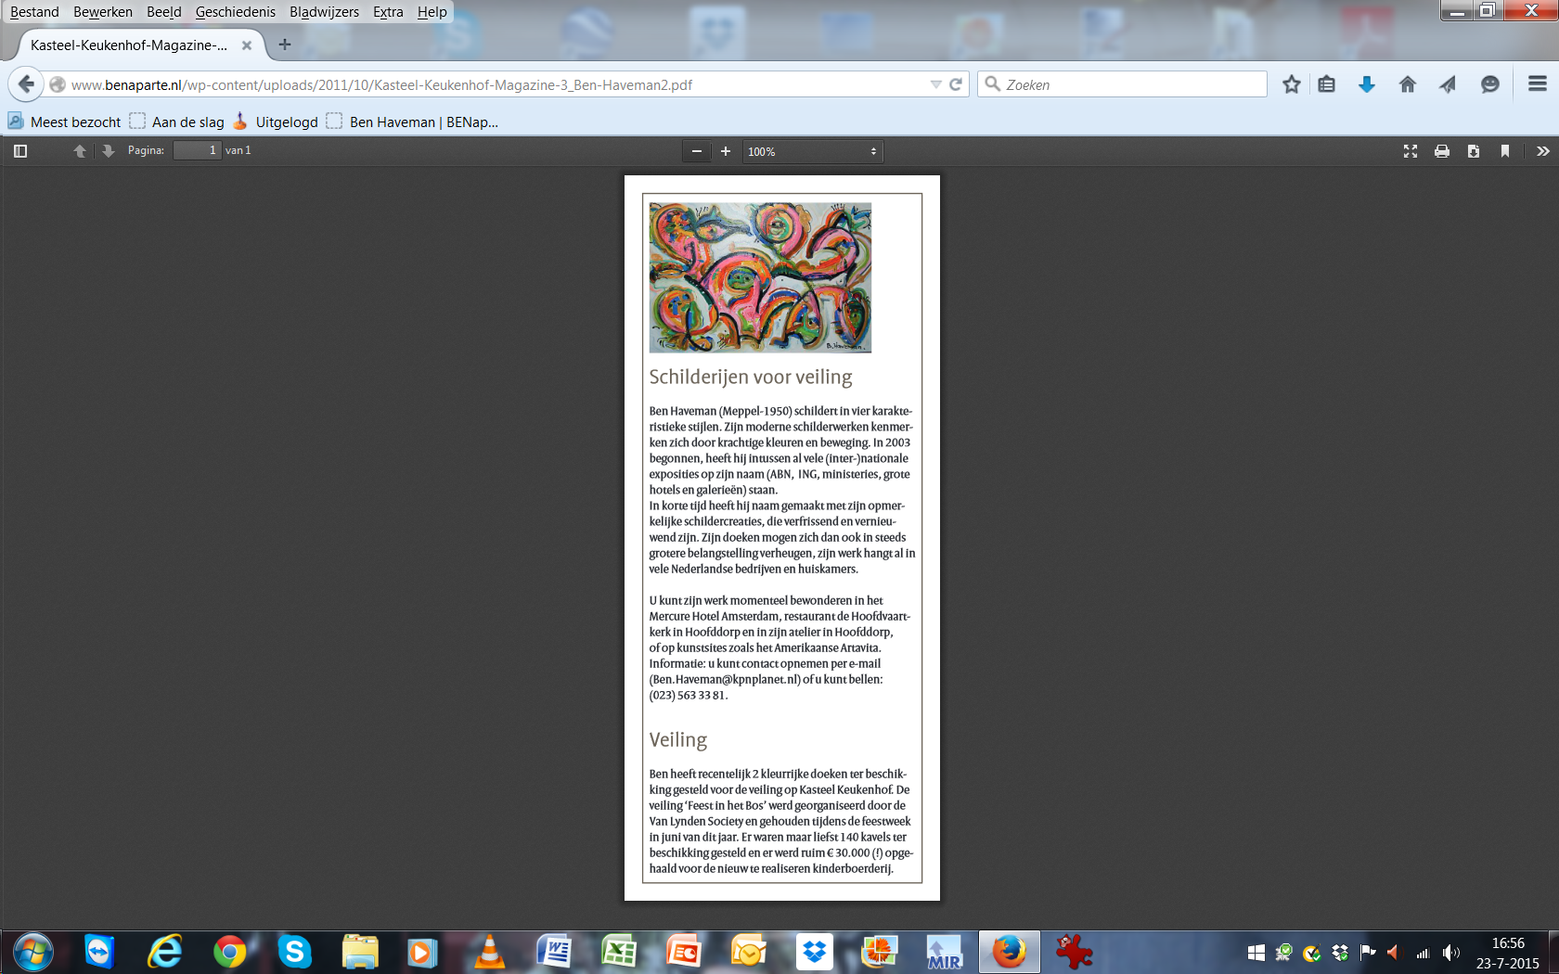Click the tray volume speaker icon

click(x=1451, y=953)
